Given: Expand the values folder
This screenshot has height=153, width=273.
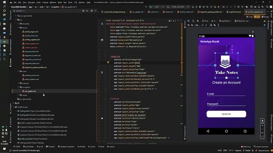Looking at the screenshot, I should point(18,95).
